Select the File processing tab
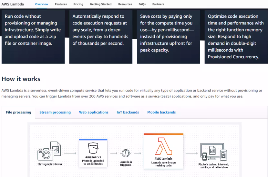The width and height of the screenshot is (268, 177). (18, 112)
